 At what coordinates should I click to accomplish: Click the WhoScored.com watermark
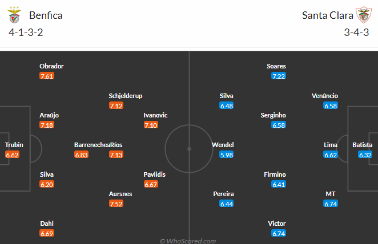(x=188, y=241)
